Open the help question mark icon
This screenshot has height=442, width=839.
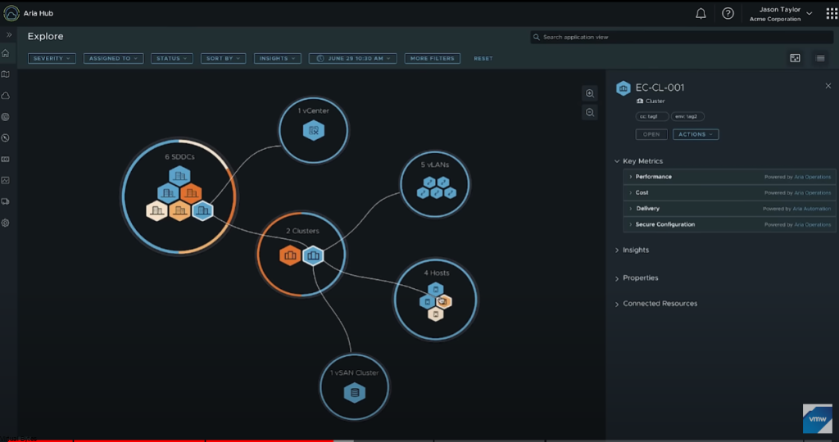pos(728,14)
